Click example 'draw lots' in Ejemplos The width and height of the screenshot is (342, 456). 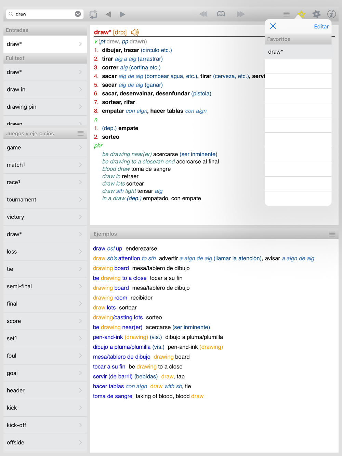(x=104, y=308)
